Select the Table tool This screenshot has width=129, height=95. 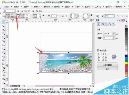coord(3,64)
